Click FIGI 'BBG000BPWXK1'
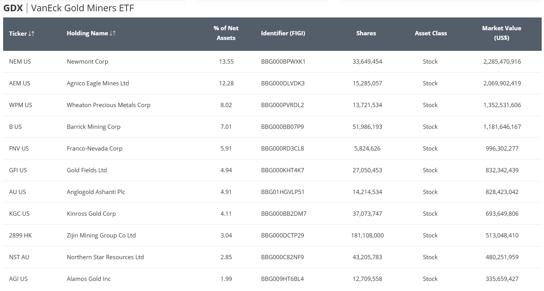Image resolution: width=544 pixels, height=291 pixels. pos(283,62)
